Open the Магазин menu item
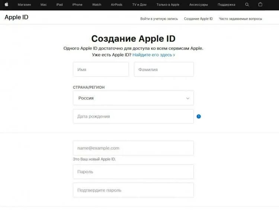279x210 pixels. click(x=25, y=4)
